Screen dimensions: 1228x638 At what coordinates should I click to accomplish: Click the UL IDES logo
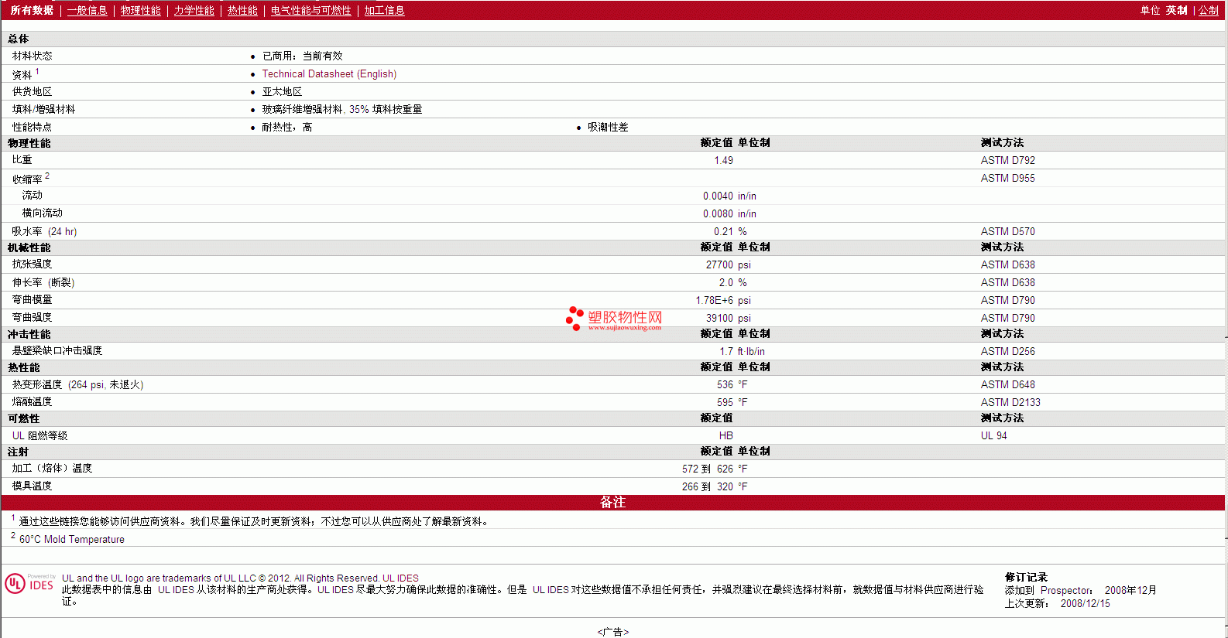pyautogui.click(x=29, y=583)
